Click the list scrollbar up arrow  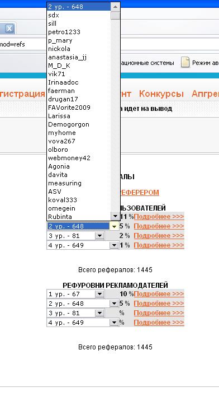coord(115,7)
